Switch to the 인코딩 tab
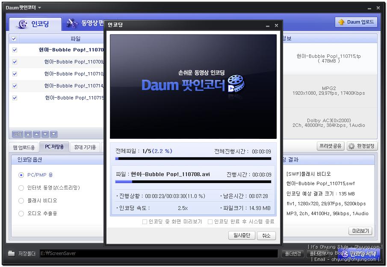 [35, 24]
